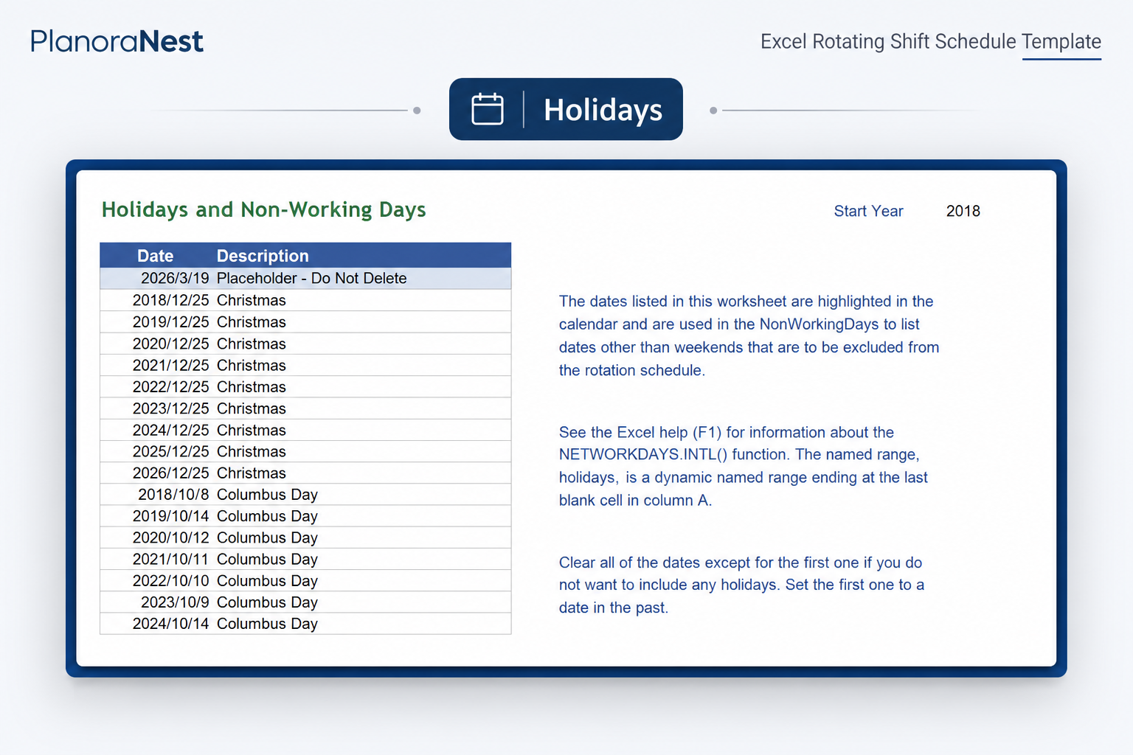
Task: Select date cell 2026/12/25
Action: 171,473
